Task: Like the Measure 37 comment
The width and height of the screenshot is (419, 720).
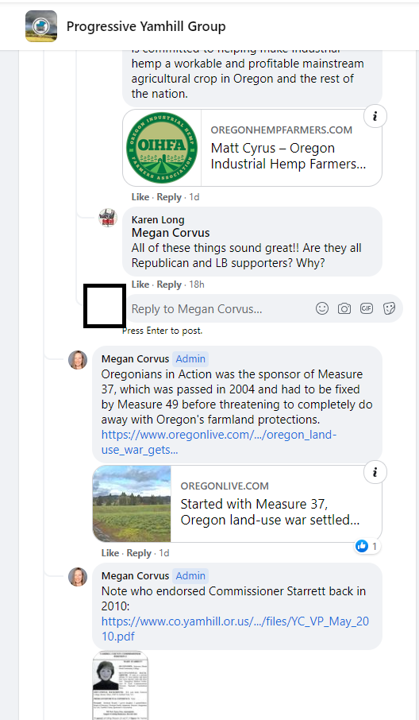Action: click(110, 553)
